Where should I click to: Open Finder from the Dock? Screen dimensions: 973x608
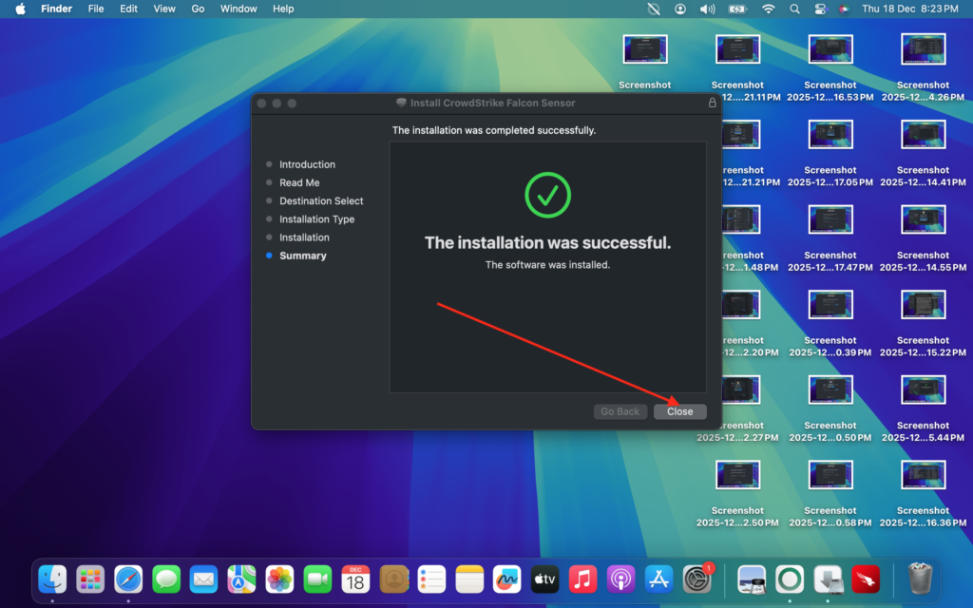[x=52, y=579]
